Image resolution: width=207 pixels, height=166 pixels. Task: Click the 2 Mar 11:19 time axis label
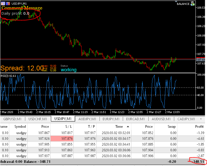coord(80,112)
